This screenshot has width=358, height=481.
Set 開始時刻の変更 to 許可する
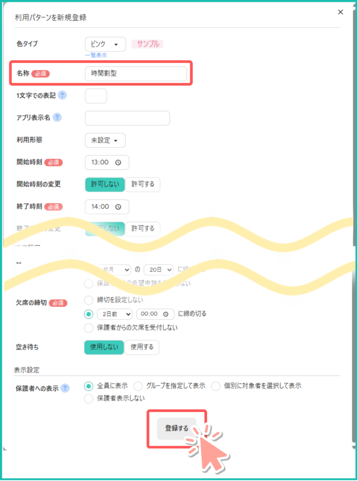pos(143,184)
